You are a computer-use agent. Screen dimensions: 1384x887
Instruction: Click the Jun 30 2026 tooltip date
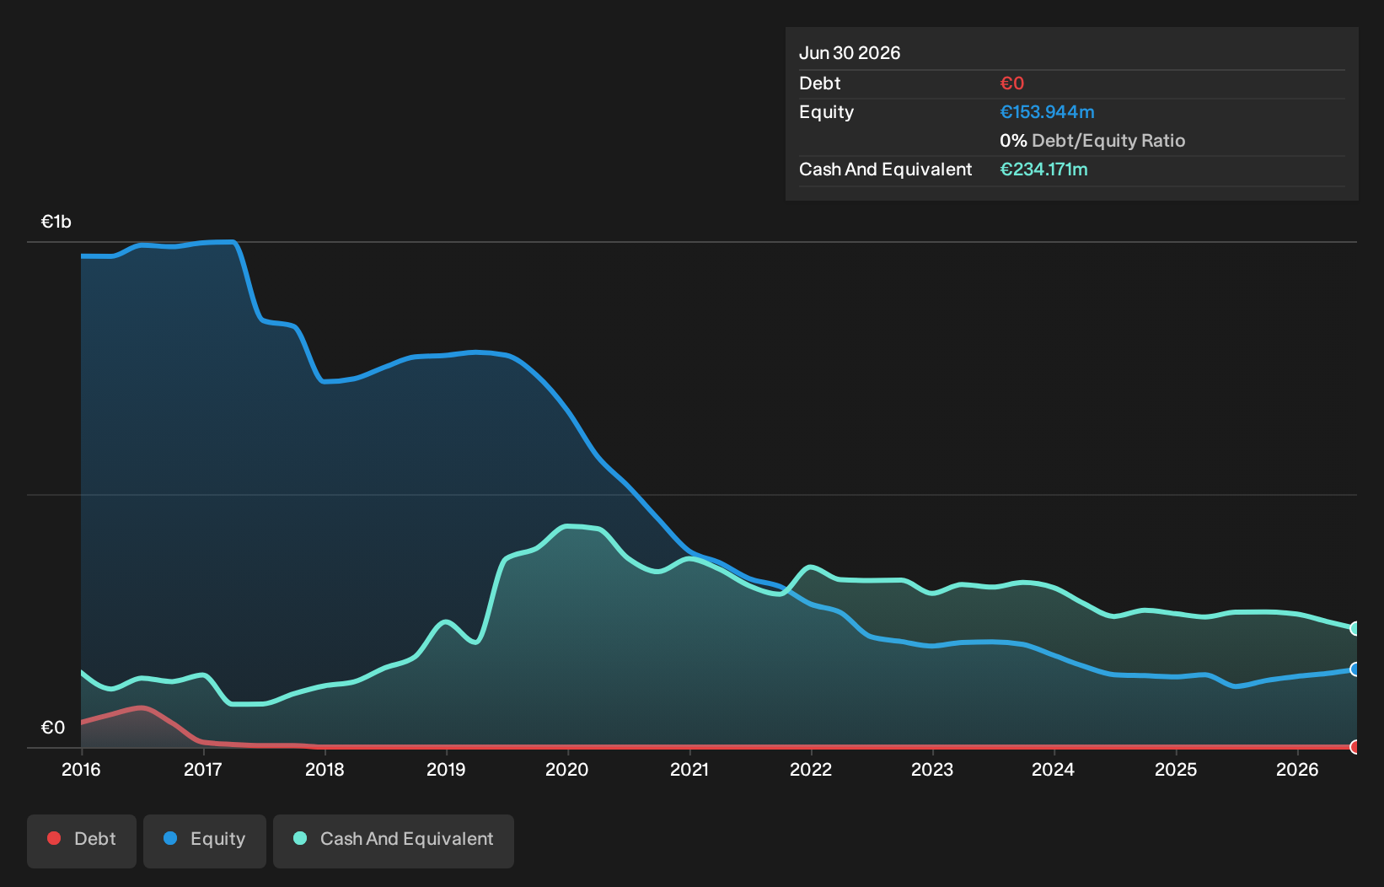(x=850, y=53)
